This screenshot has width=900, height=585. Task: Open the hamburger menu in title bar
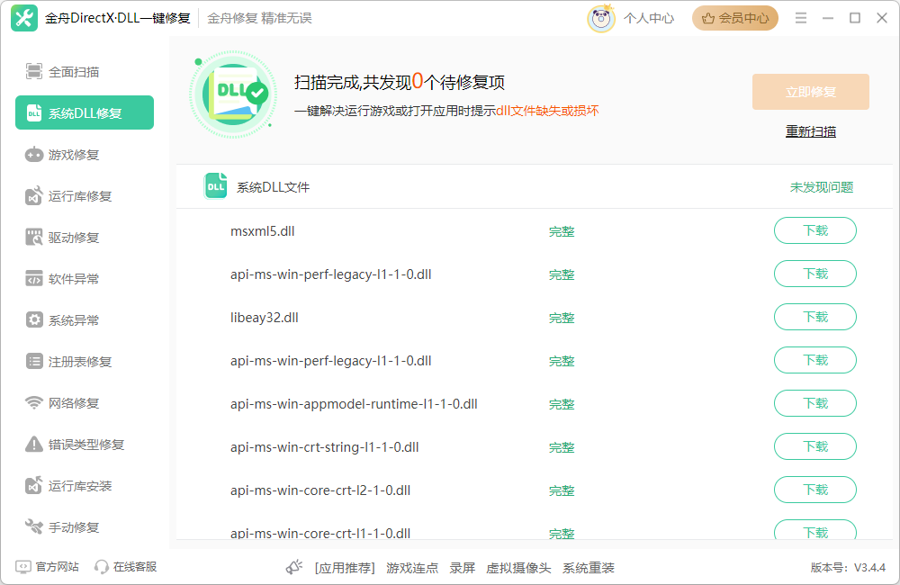801,18
